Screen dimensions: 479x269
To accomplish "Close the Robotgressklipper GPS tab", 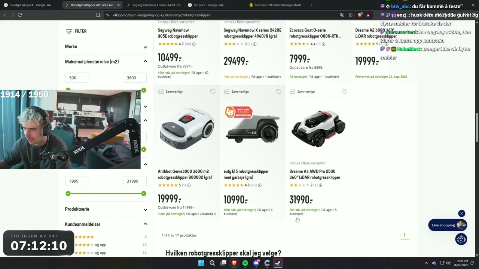I will coord(118,5).
